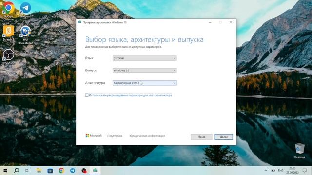The width and height of the screenshot is (312, 175).
Task: Open File Explorer from taskbar
Action: click(x=39, y=170)
